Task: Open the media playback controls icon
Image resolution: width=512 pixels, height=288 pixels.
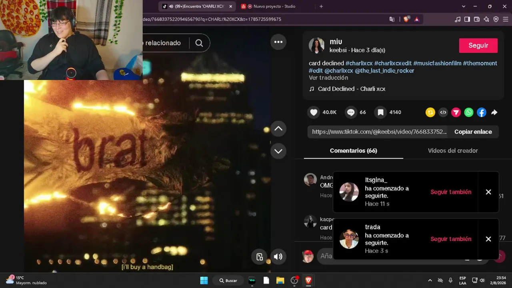Action: (458, 19)
